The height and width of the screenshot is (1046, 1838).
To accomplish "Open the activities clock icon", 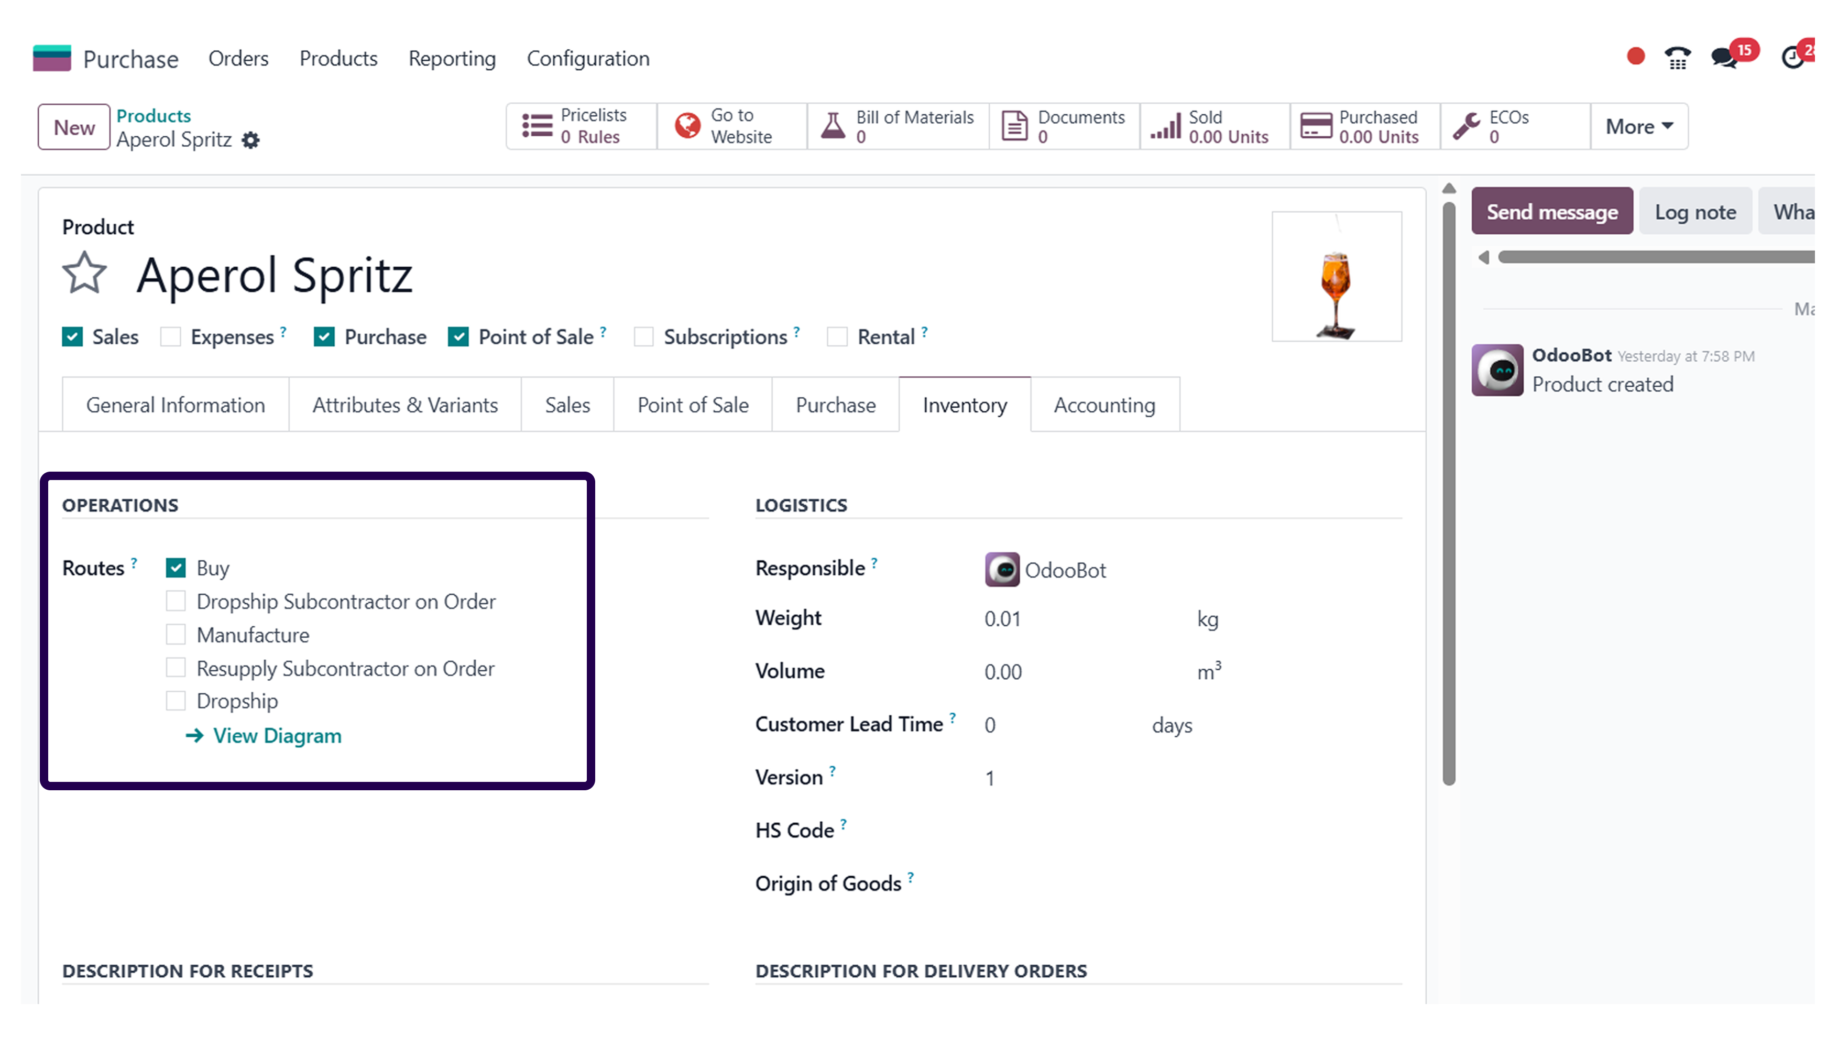I will coord(1793,58).
